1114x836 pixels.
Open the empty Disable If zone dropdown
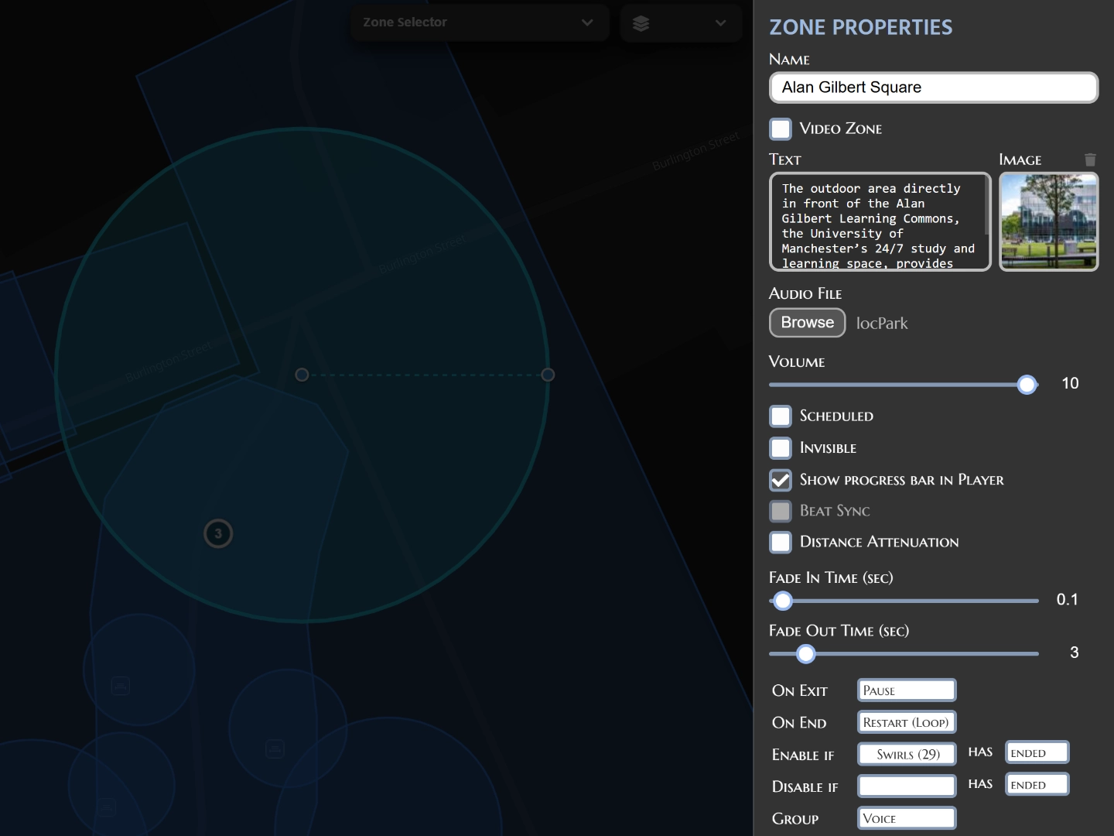(907, 786)
